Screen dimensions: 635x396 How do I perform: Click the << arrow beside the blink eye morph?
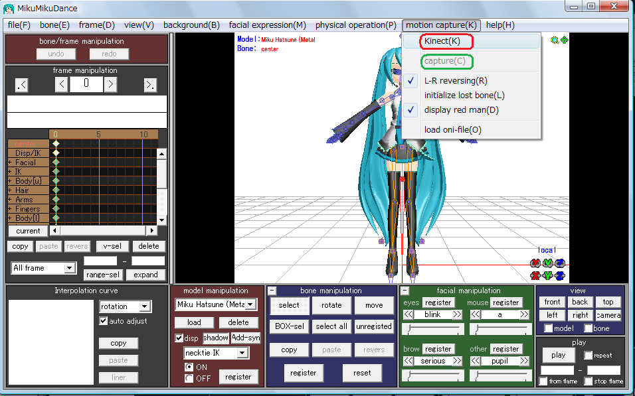(408, 314)
